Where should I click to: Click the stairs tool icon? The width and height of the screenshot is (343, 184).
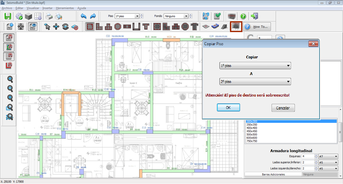pos(224,27)
